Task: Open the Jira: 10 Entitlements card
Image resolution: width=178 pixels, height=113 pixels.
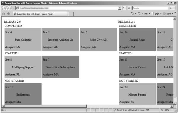Action: pos(23,94)
